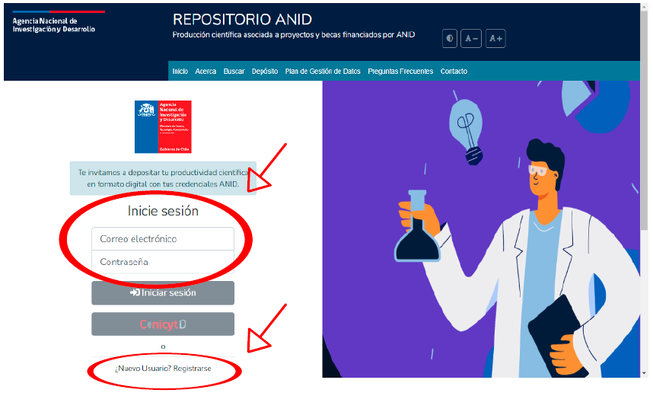This screenshot has width=653, height=396.
Task: Sign in with the ConicytID button
Action: pos(163,324)
